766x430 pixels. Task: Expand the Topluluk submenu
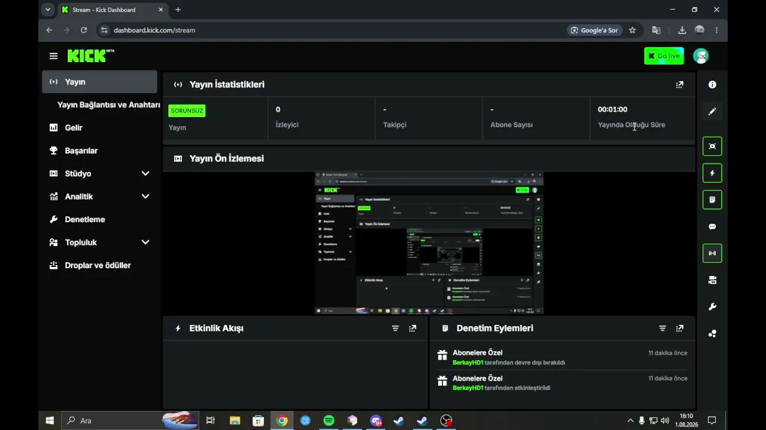145,242
